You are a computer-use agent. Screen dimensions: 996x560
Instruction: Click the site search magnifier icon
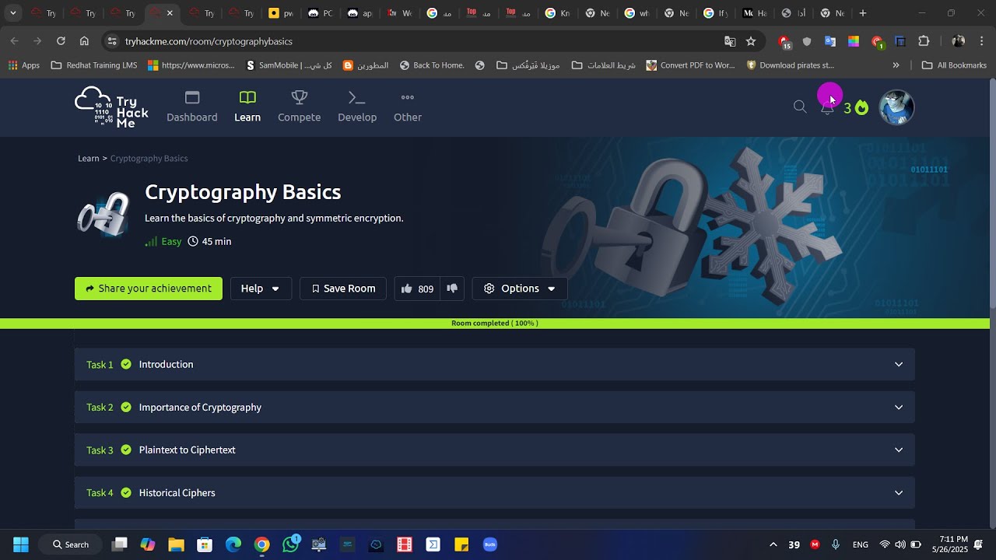[800, 107]
